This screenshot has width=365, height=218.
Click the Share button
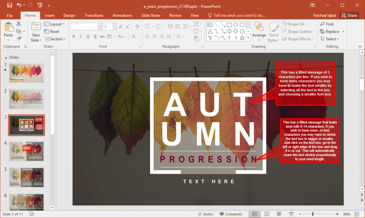[x=350, y=15]
